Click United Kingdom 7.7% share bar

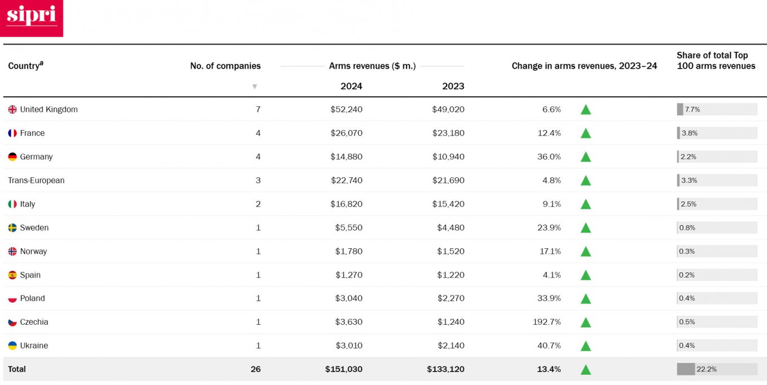click(x=717, y=110)
